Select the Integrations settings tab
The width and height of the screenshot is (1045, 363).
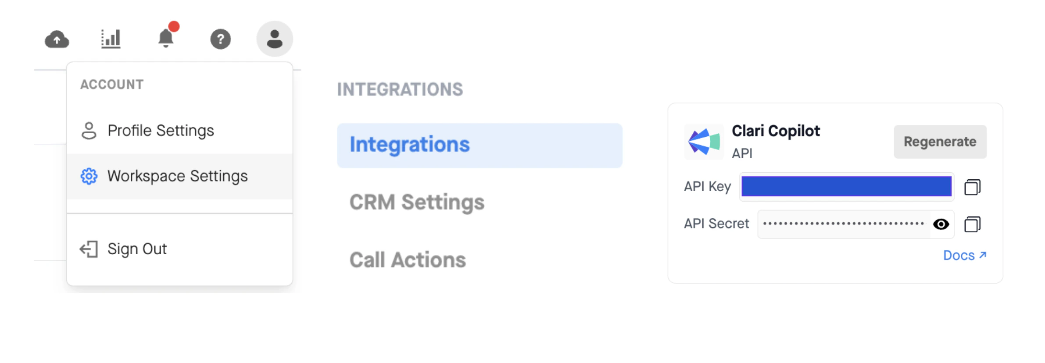[x=480, y=145]
